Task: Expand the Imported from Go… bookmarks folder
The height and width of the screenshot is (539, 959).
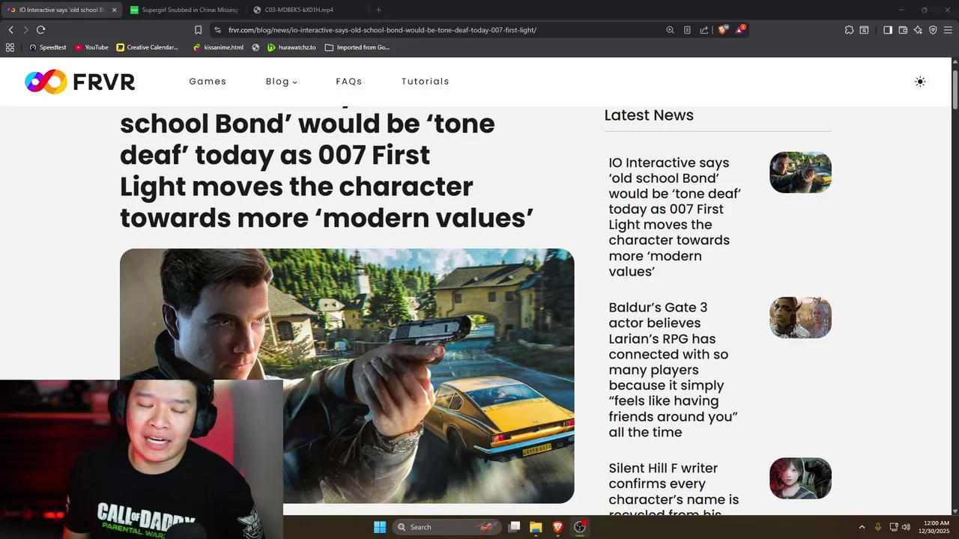Action: pos(357,47)
